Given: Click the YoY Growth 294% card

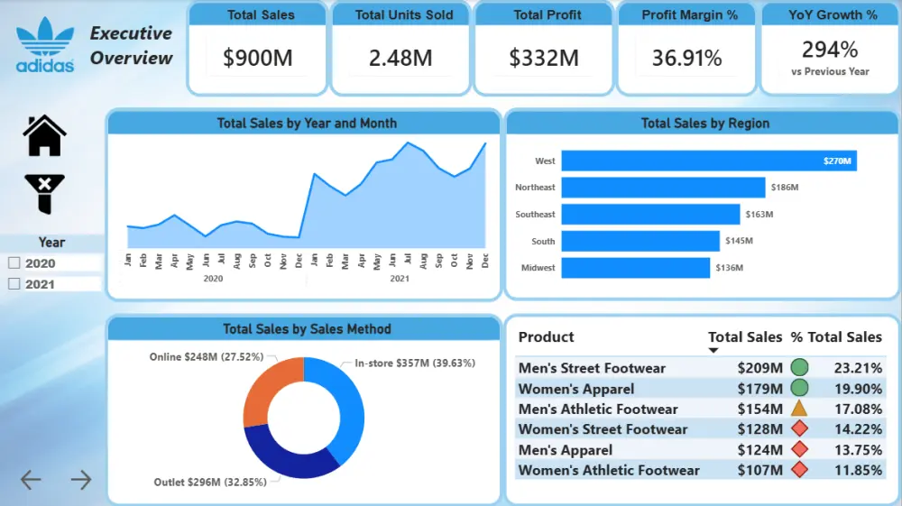Looking at the screenshot, I should click(x=830, y=49).
